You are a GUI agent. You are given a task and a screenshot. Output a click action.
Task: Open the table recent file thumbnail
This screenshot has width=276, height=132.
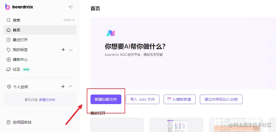(x=236, y=125)
